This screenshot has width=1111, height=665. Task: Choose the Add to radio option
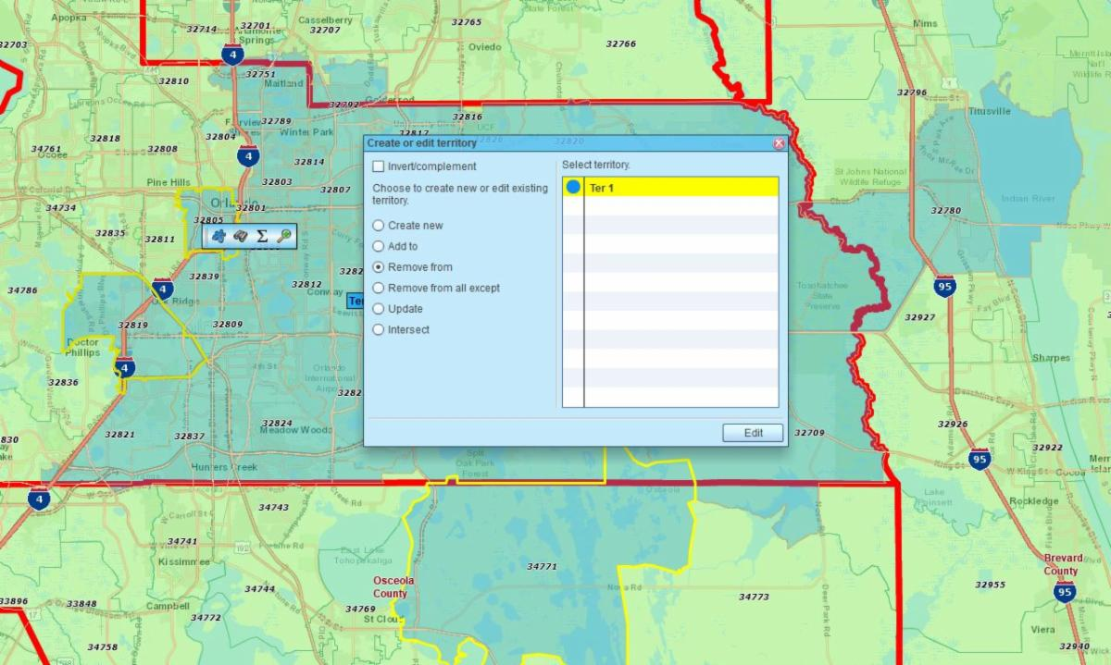(379, 247)
